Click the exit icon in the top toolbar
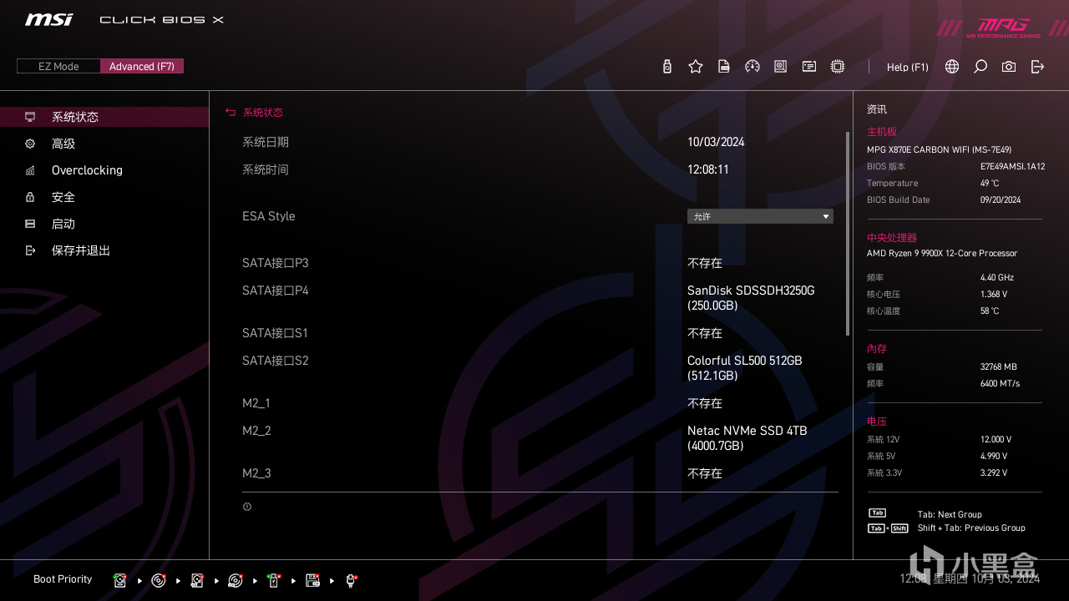Screen dimensions: 1069x601 click(1037, 67)
